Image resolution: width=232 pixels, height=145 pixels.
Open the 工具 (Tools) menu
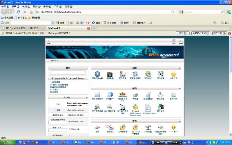coord(58,6)
